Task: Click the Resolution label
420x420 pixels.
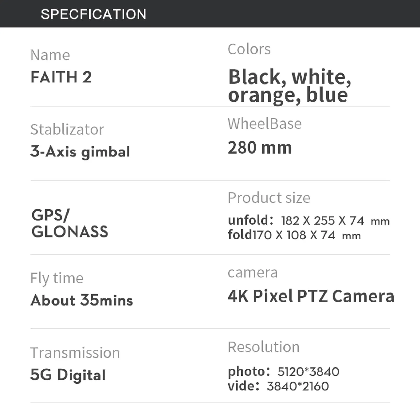Action: (264, 347)
